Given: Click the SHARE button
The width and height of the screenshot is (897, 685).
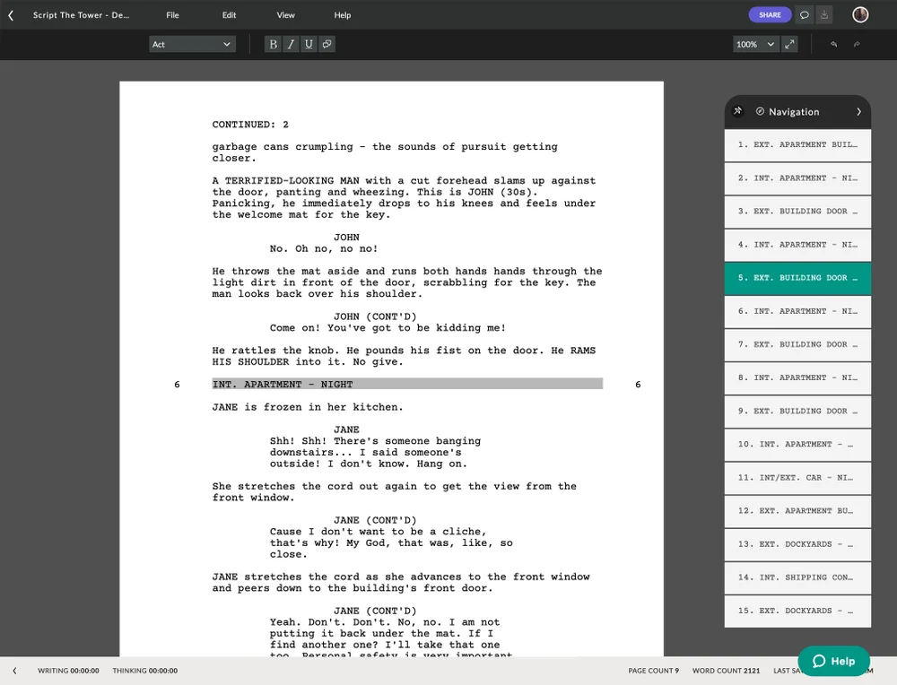Looking at the screenshot, I should [770, 14].
